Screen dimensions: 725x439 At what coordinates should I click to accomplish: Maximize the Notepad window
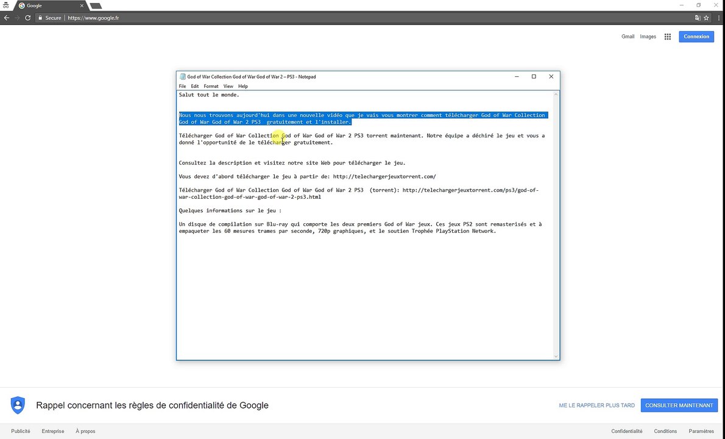pos(534,77)
